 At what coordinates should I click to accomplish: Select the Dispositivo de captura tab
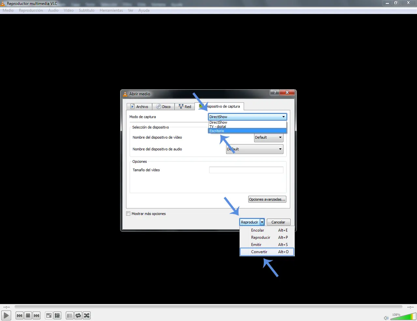(x=219, y=106)
